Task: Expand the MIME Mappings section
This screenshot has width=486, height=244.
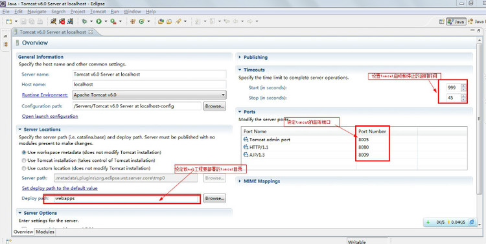Action: (x=240, y=181)
